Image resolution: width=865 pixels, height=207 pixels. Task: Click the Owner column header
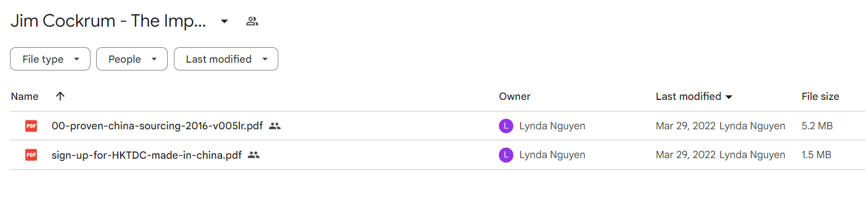[x=514, y=96]
